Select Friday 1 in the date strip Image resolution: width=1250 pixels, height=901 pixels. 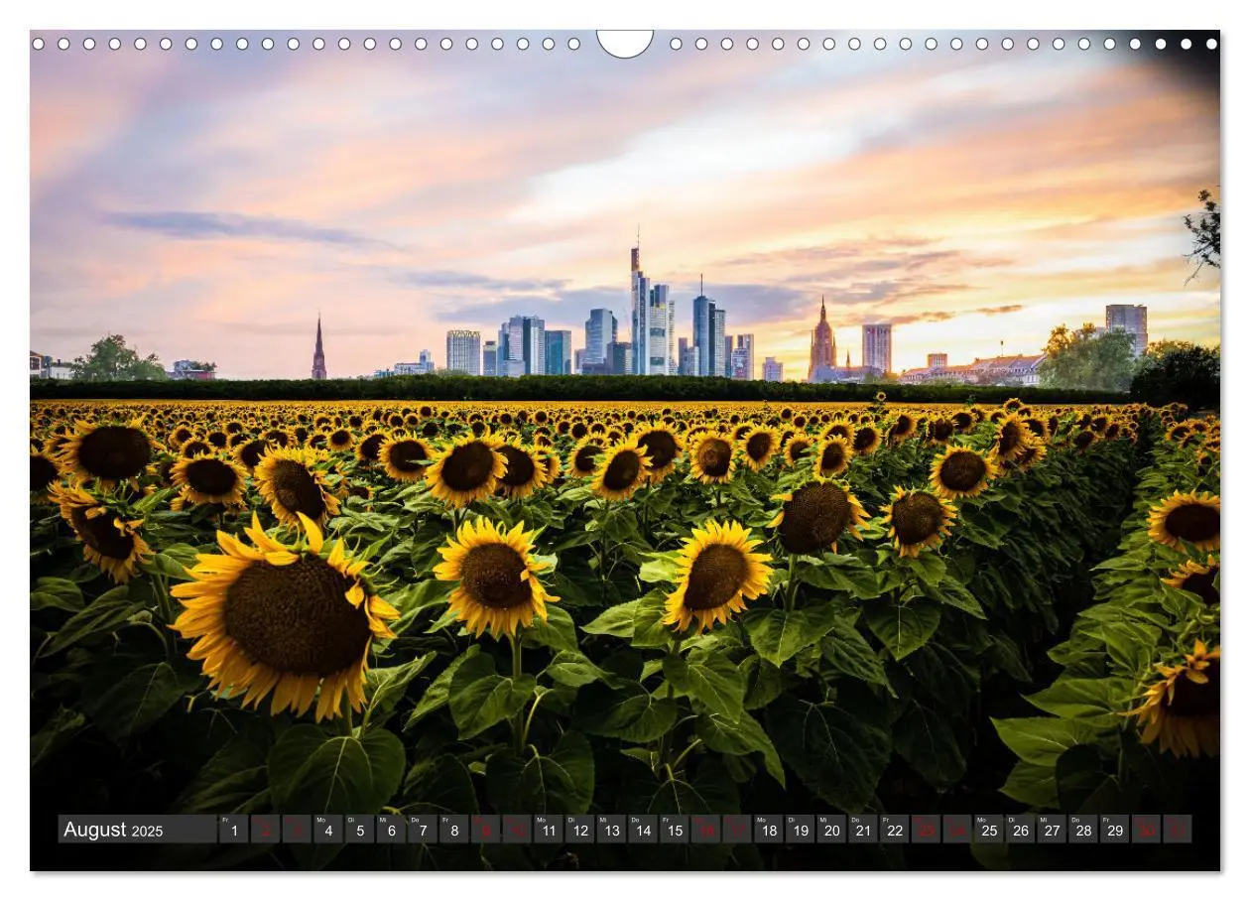233,830
